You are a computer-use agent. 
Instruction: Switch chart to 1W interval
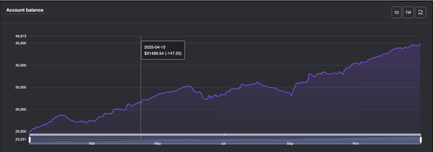click(x=408, y=13)
